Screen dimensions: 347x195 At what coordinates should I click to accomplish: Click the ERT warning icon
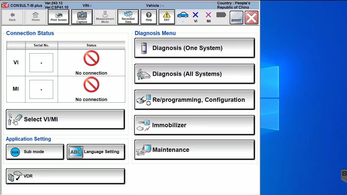pos(167,17)
